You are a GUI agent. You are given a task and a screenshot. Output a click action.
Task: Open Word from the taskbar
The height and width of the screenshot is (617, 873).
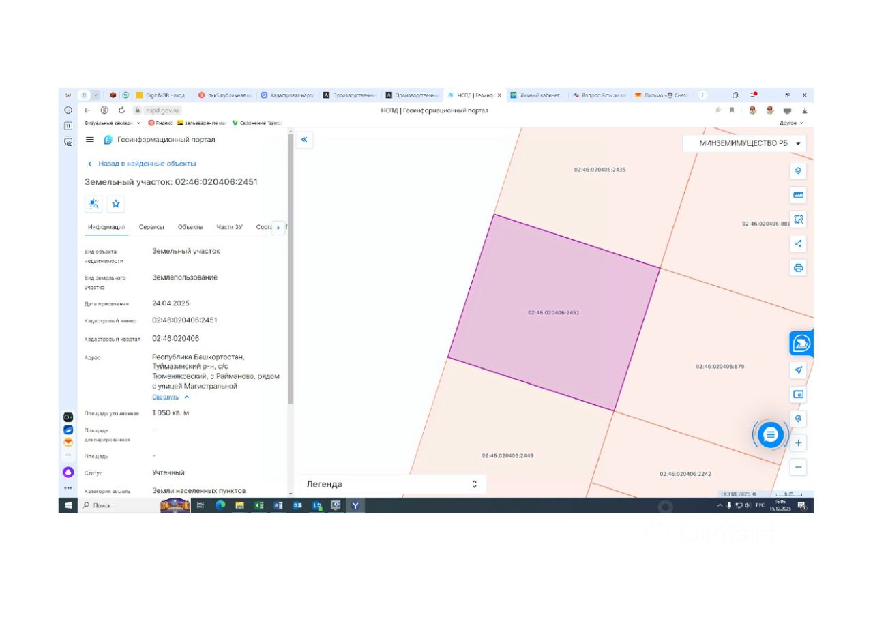click(278, 505)
